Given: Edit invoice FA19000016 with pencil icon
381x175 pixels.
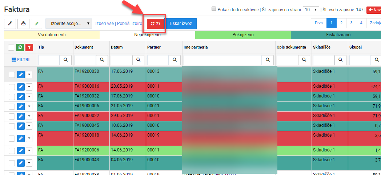Looking at the screenshot, I should click(x=21, y=87).
